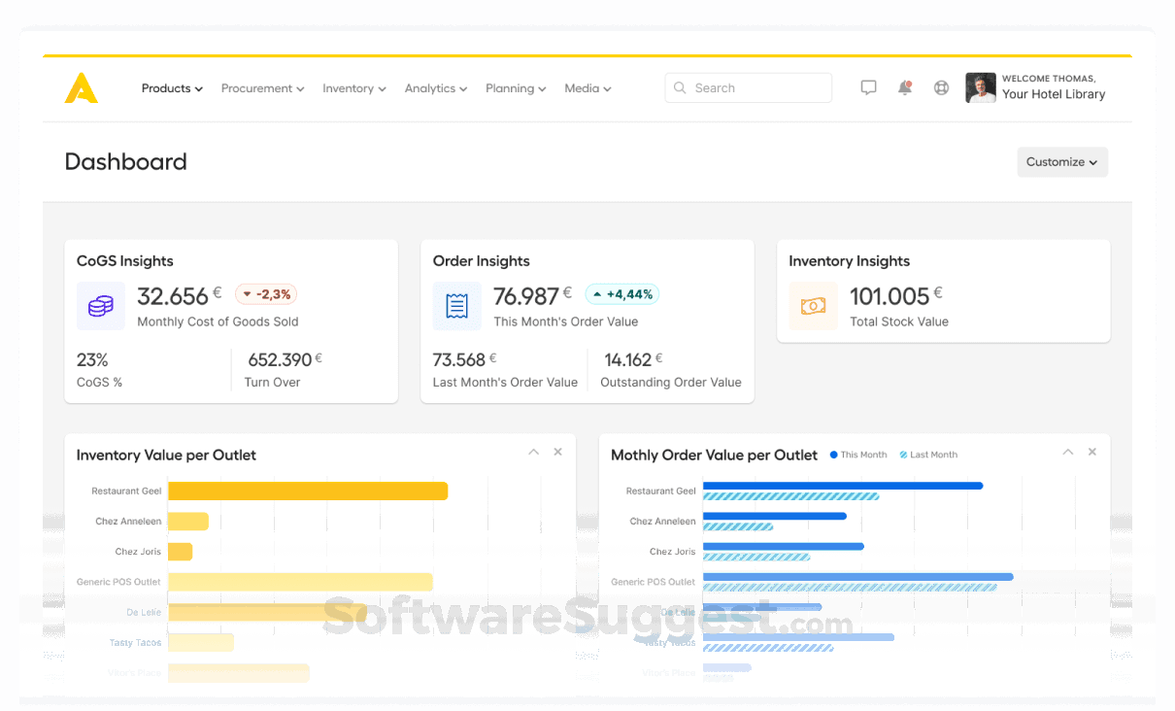
Task: Click the yellow brand logo
Action: (x=81, y=87)
